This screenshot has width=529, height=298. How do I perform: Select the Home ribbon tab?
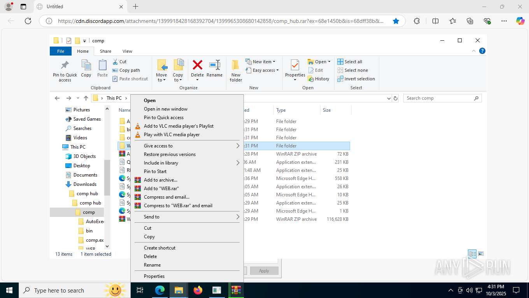tap(83, 51)
